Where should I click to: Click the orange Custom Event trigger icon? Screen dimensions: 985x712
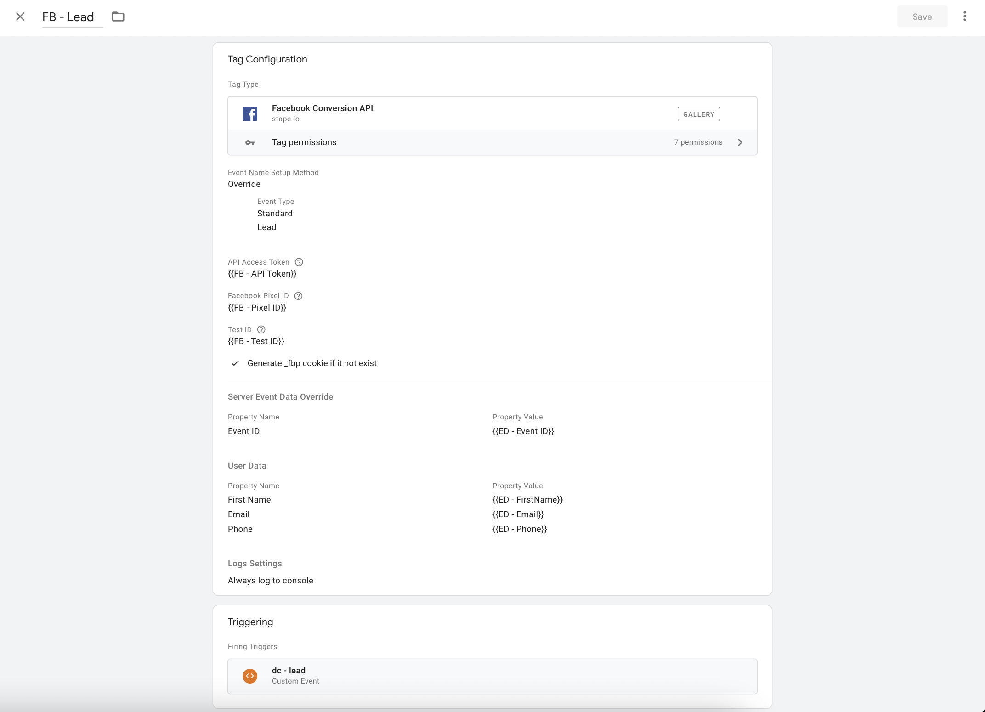[x=250, y=676]
